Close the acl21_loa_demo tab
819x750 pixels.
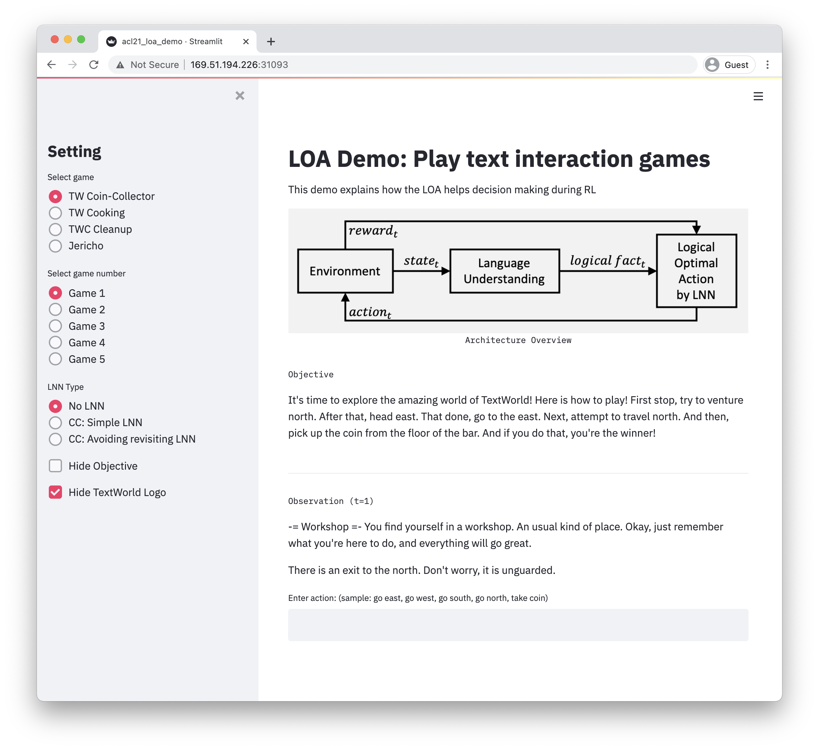coord(246,42)
